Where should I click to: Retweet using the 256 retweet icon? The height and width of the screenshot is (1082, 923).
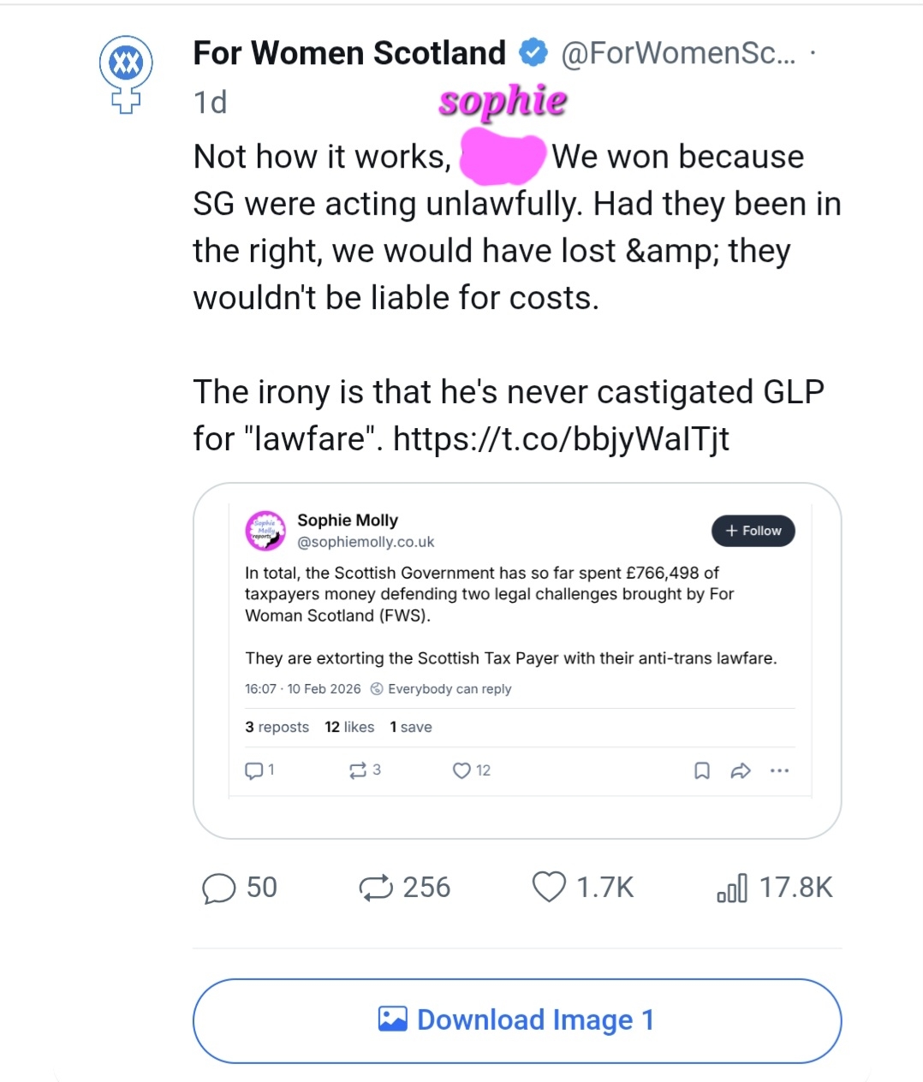coord(376,888)
